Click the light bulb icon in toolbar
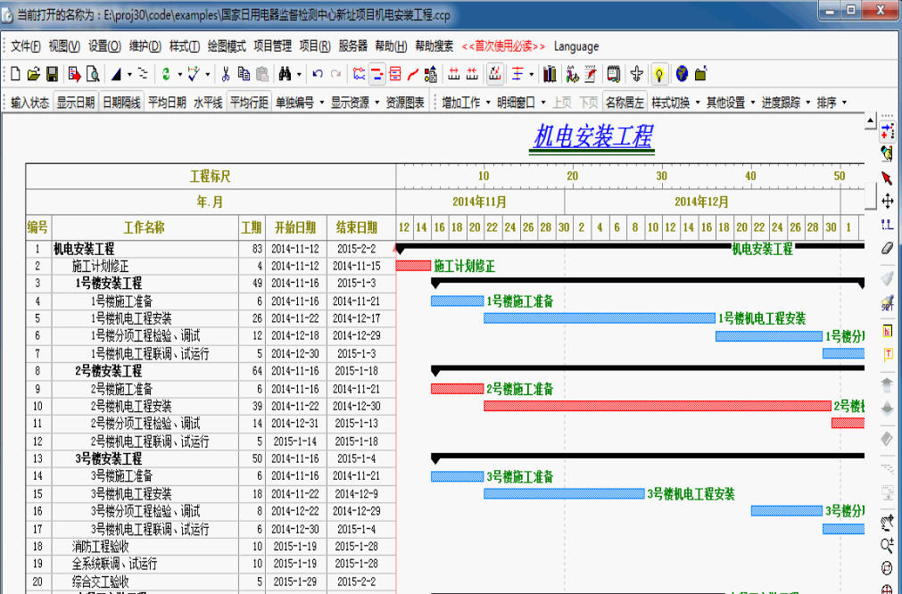This screenshot has width=902, height=594. click(659, 74)
